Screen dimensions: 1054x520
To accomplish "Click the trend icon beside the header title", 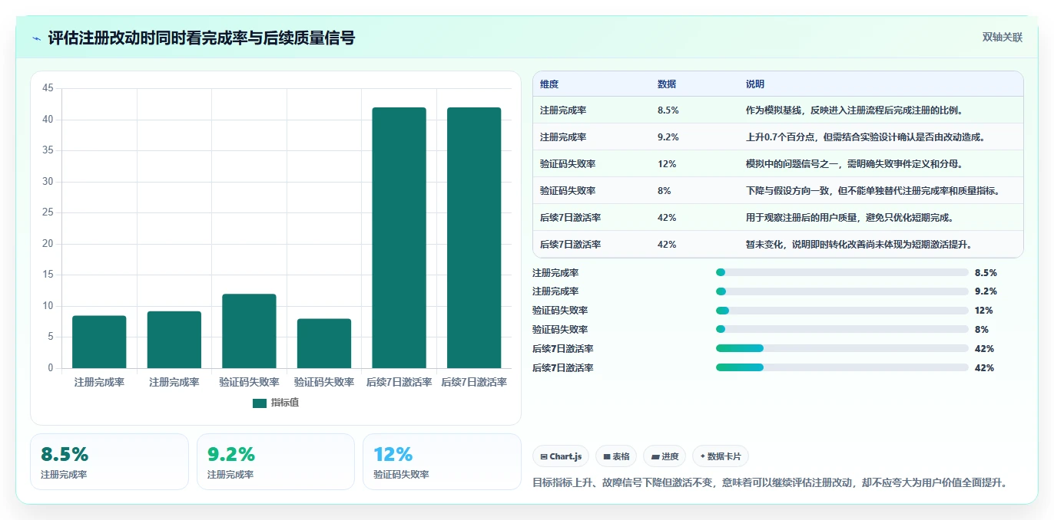I will (x=37, y=38).
